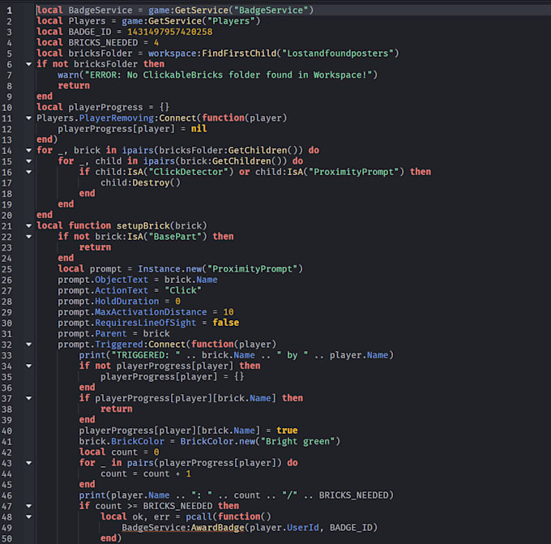Click the true keyword on line 40

tap(287, 430)
